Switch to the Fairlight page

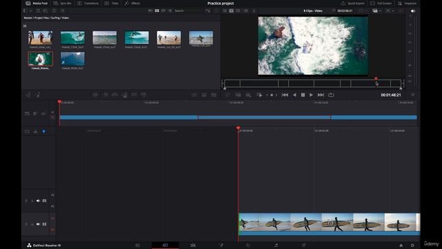[276, 246]
